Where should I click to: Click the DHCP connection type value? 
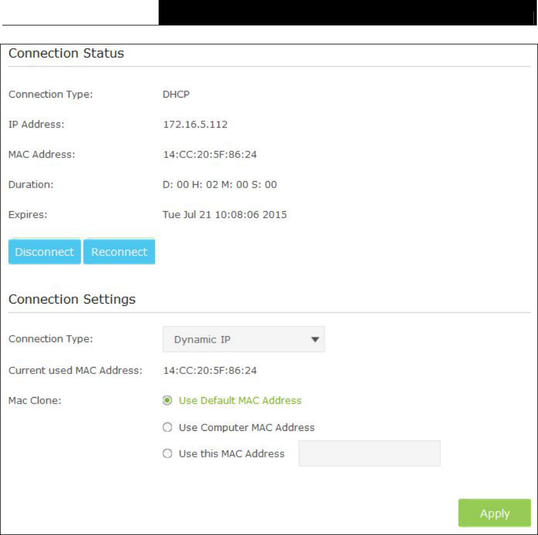click(x=176, y=94)
